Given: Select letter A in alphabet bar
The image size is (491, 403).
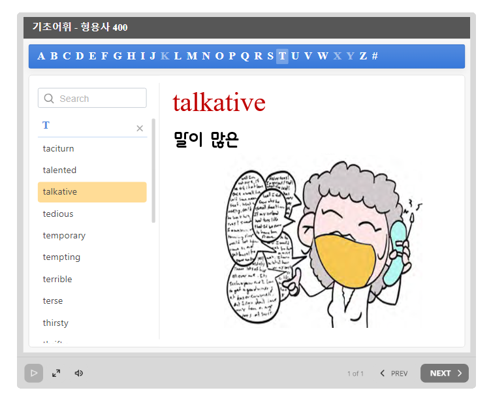Looking at the screenshot, I should [41, 56].
